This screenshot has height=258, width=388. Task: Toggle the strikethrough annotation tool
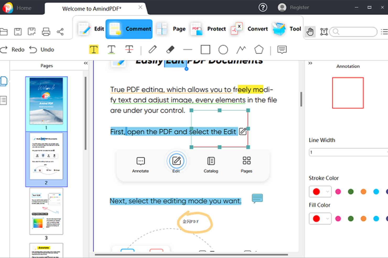coord(129,49)
